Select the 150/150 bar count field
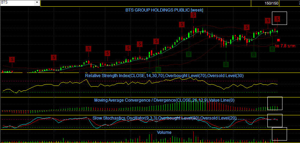Screen dimensions: 300x143 (265, 3)
